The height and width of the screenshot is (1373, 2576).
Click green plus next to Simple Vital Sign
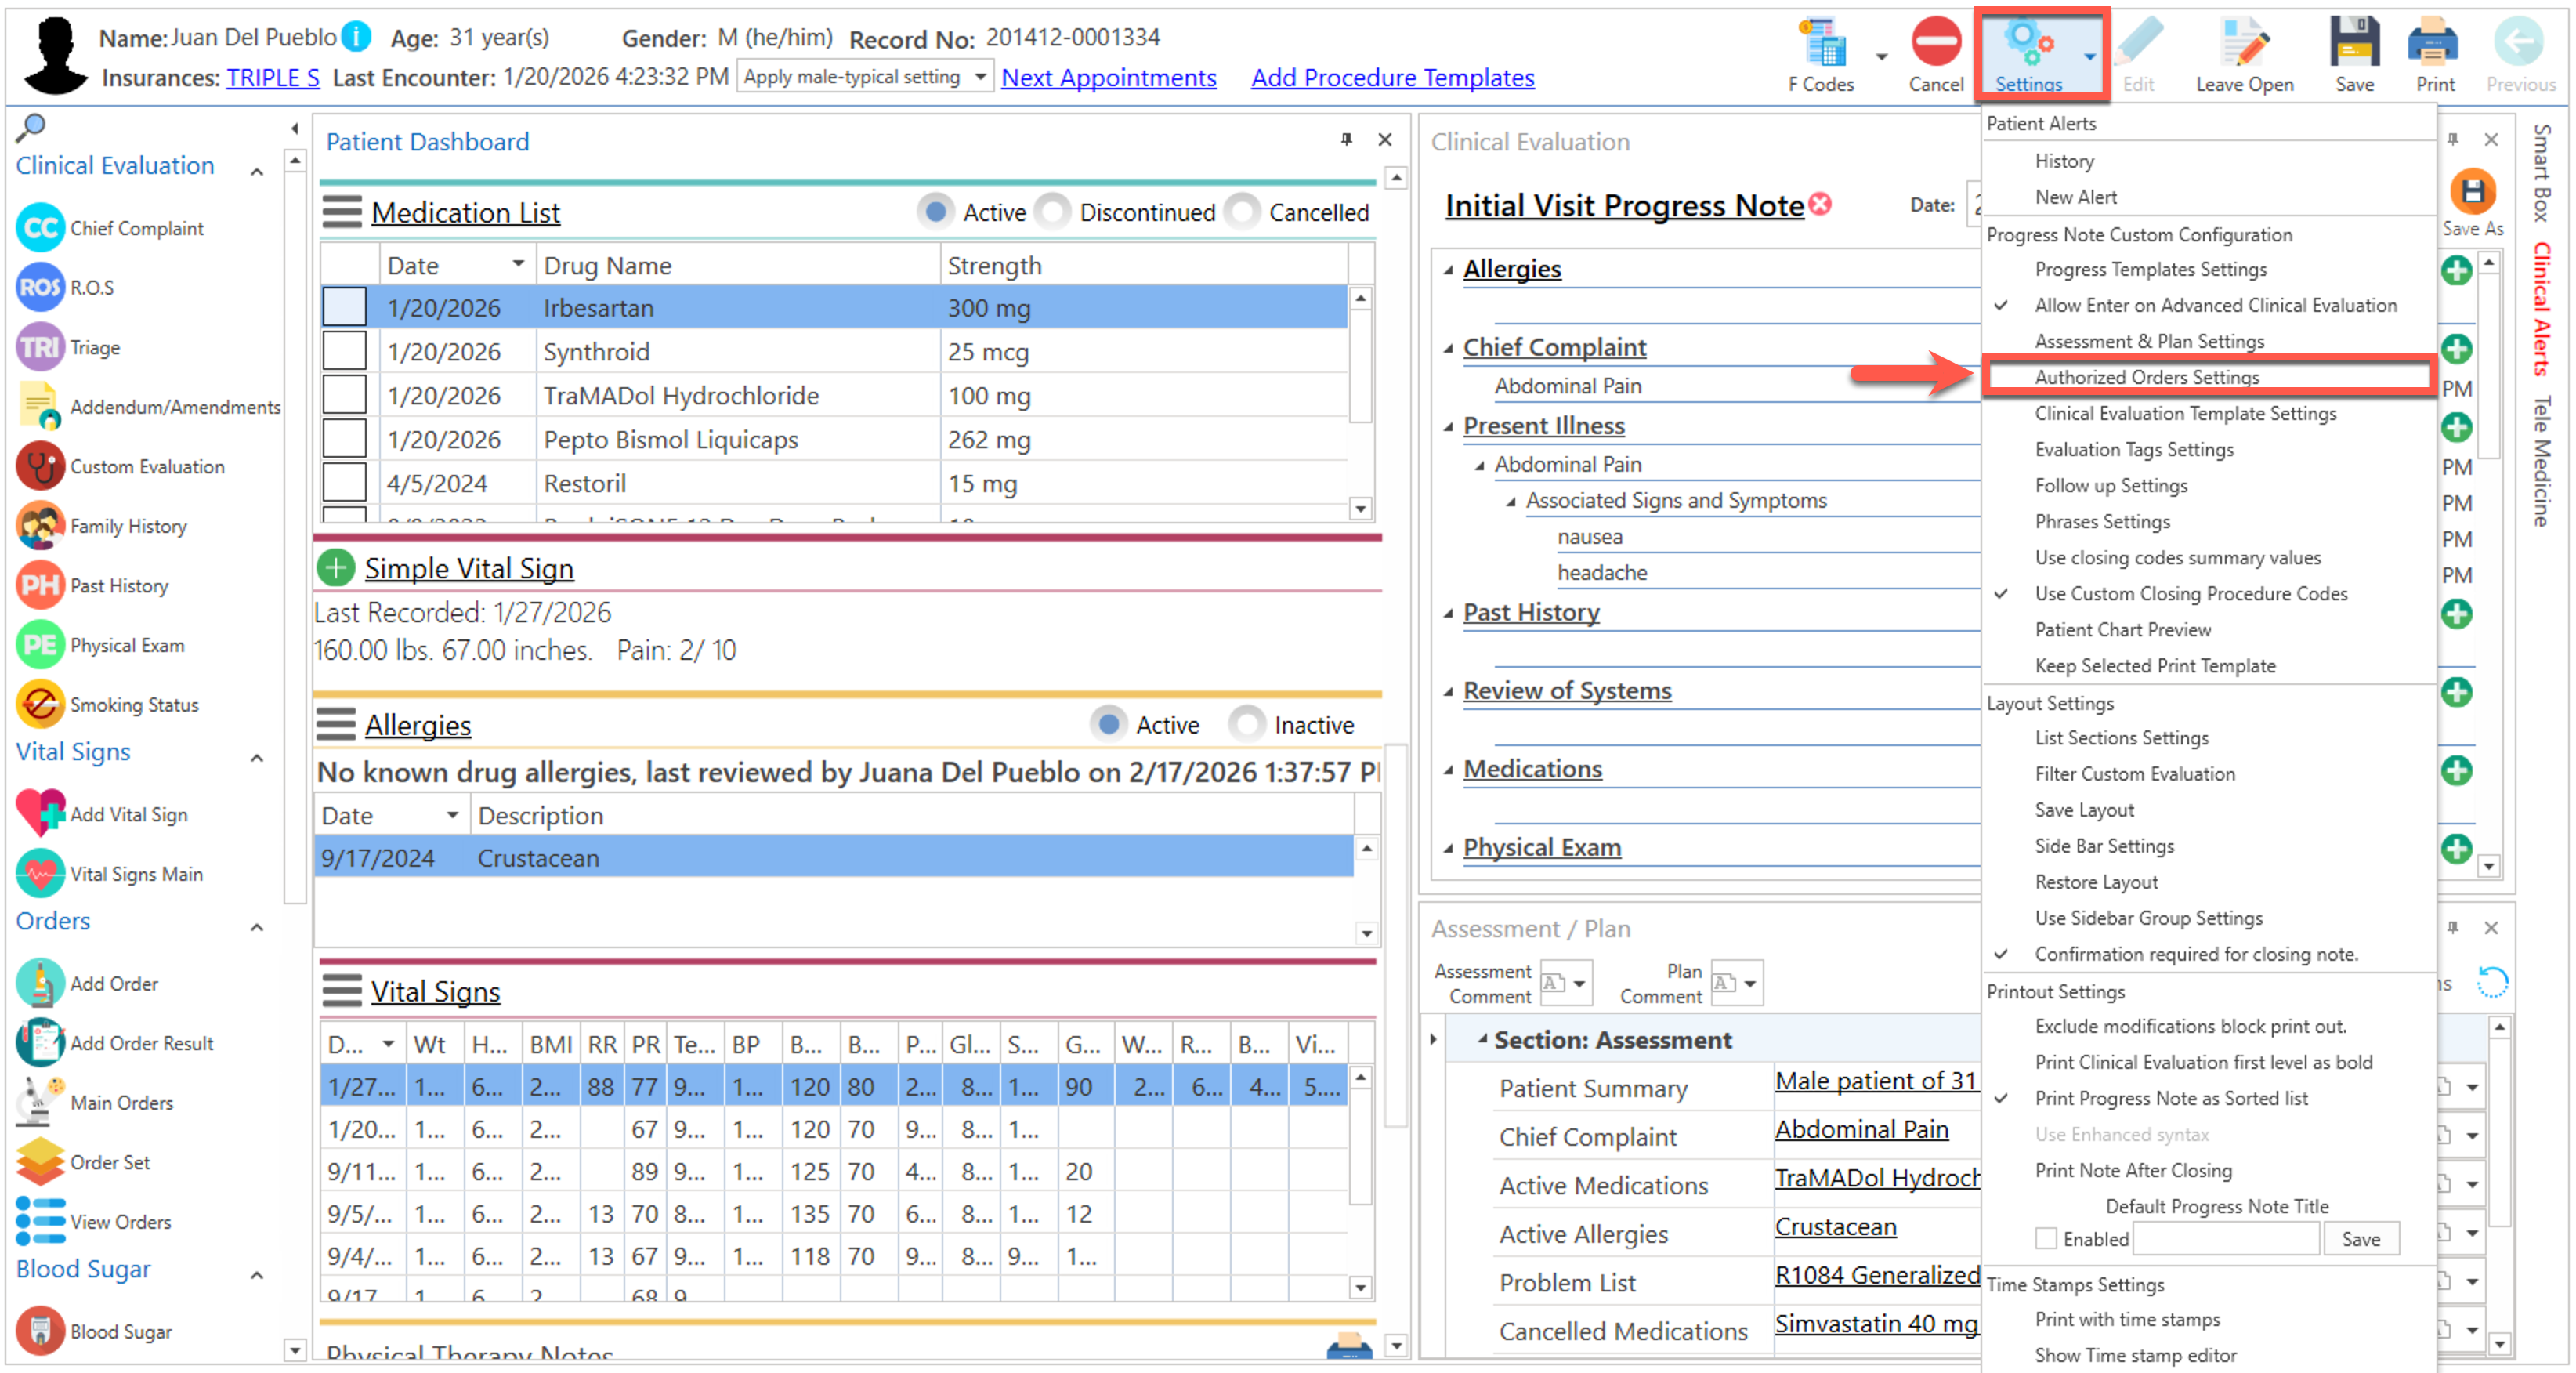click(x=336, y=568)
